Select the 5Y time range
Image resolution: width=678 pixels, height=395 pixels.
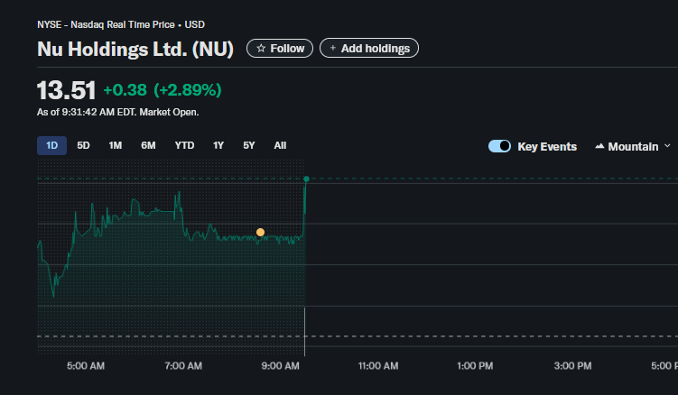pyautogui.click(x=249, y=145)
